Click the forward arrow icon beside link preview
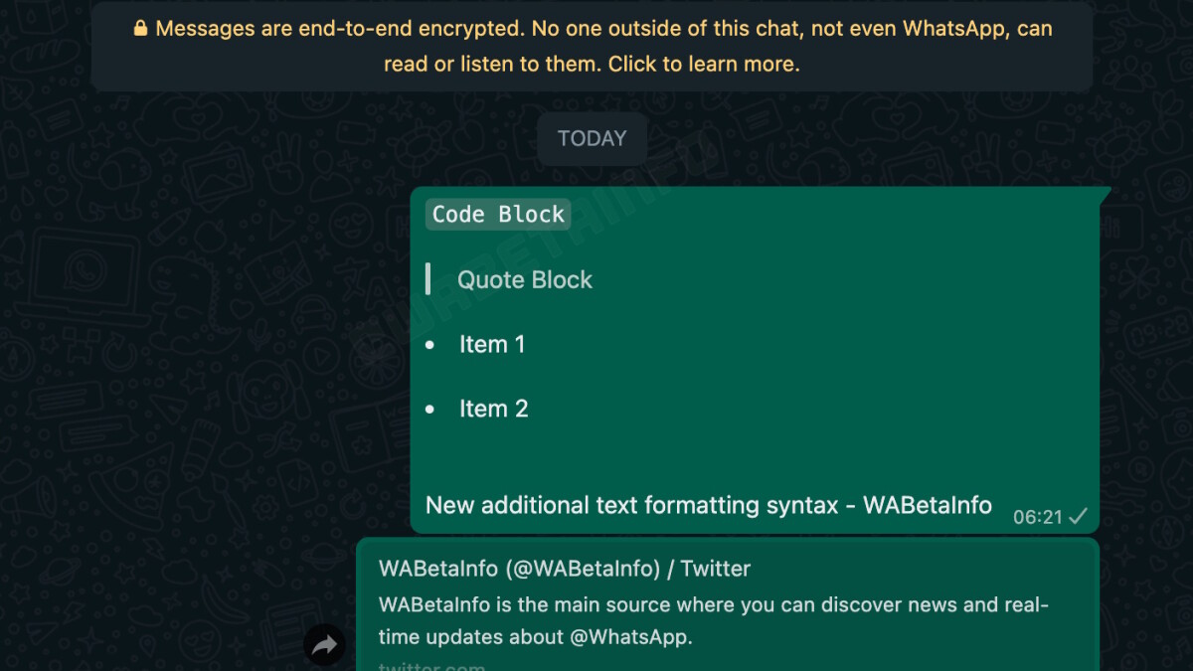This screenshot has width=1193, height=671. coord(324,646)
